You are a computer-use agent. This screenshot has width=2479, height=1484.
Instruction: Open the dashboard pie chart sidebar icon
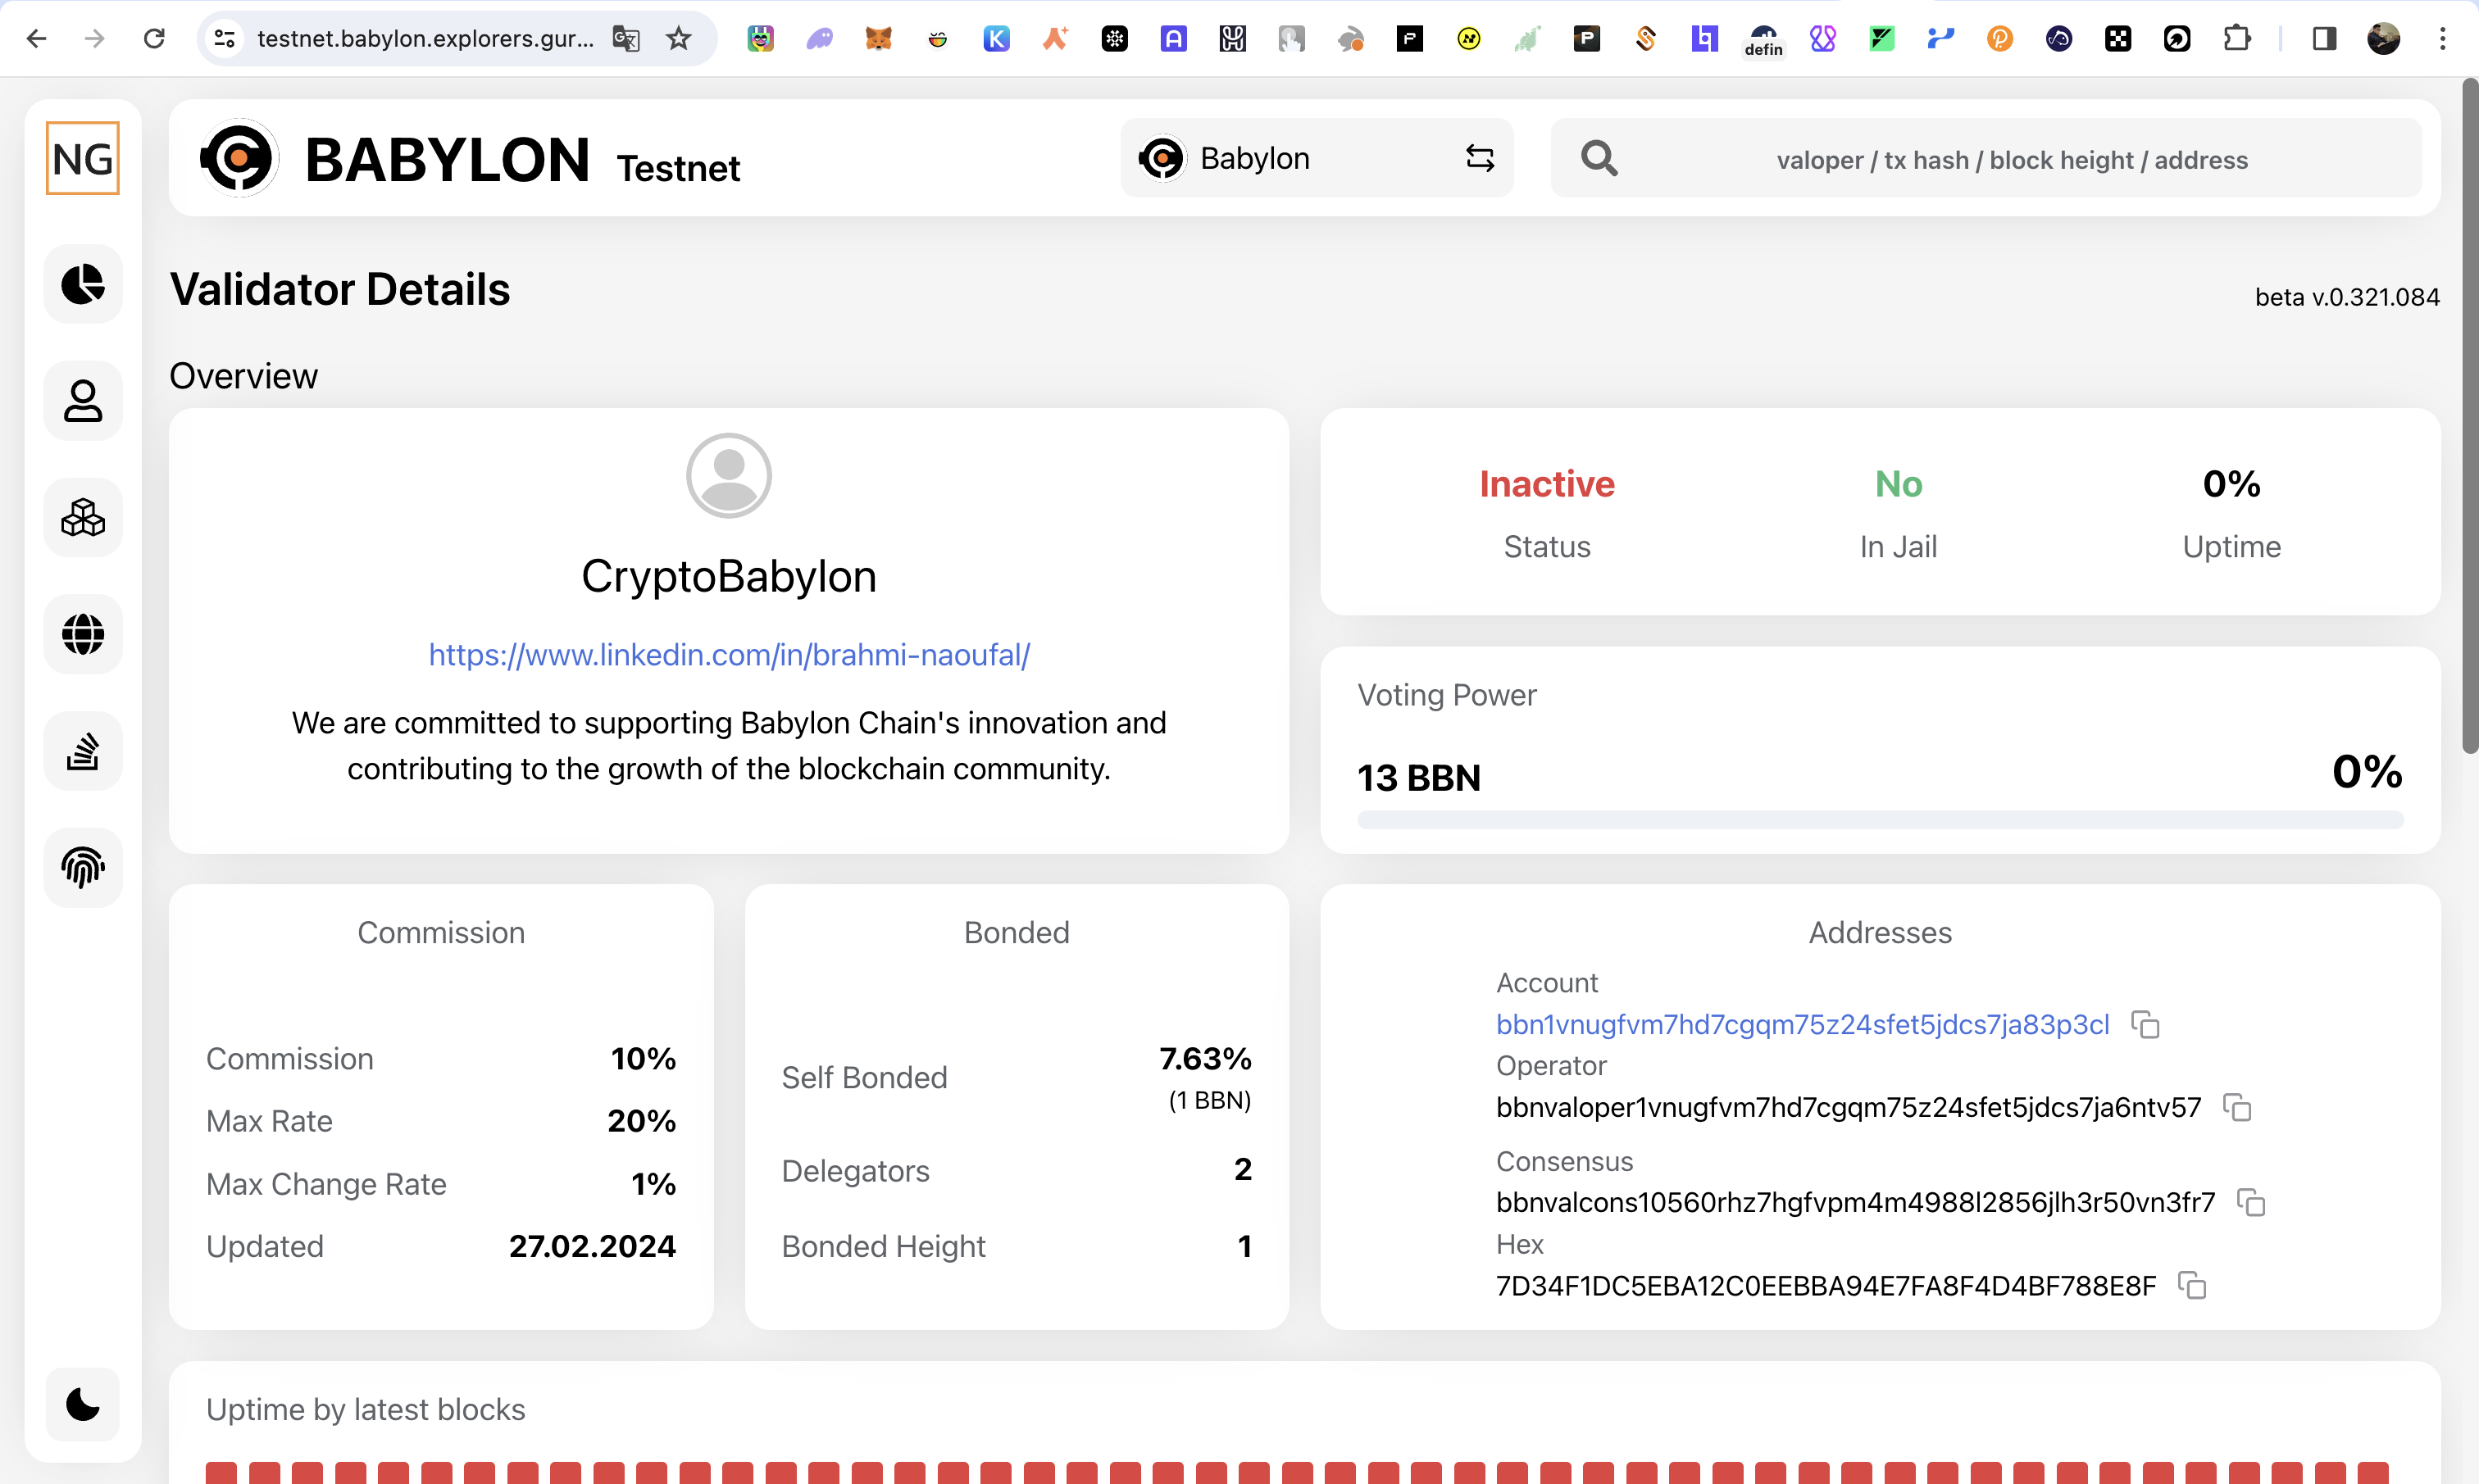83,284
